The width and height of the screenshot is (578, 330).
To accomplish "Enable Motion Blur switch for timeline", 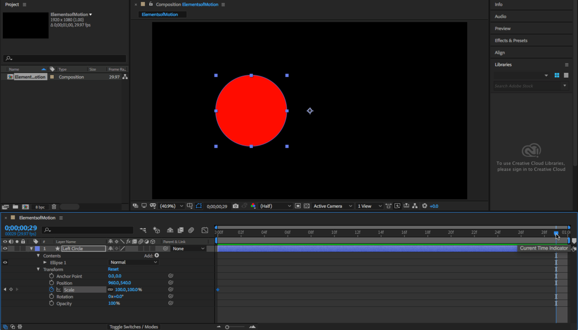I will tap(191, 230).
